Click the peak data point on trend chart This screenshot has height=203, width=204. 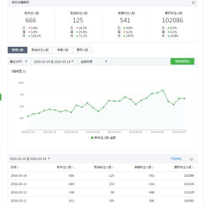coord(163,90)
